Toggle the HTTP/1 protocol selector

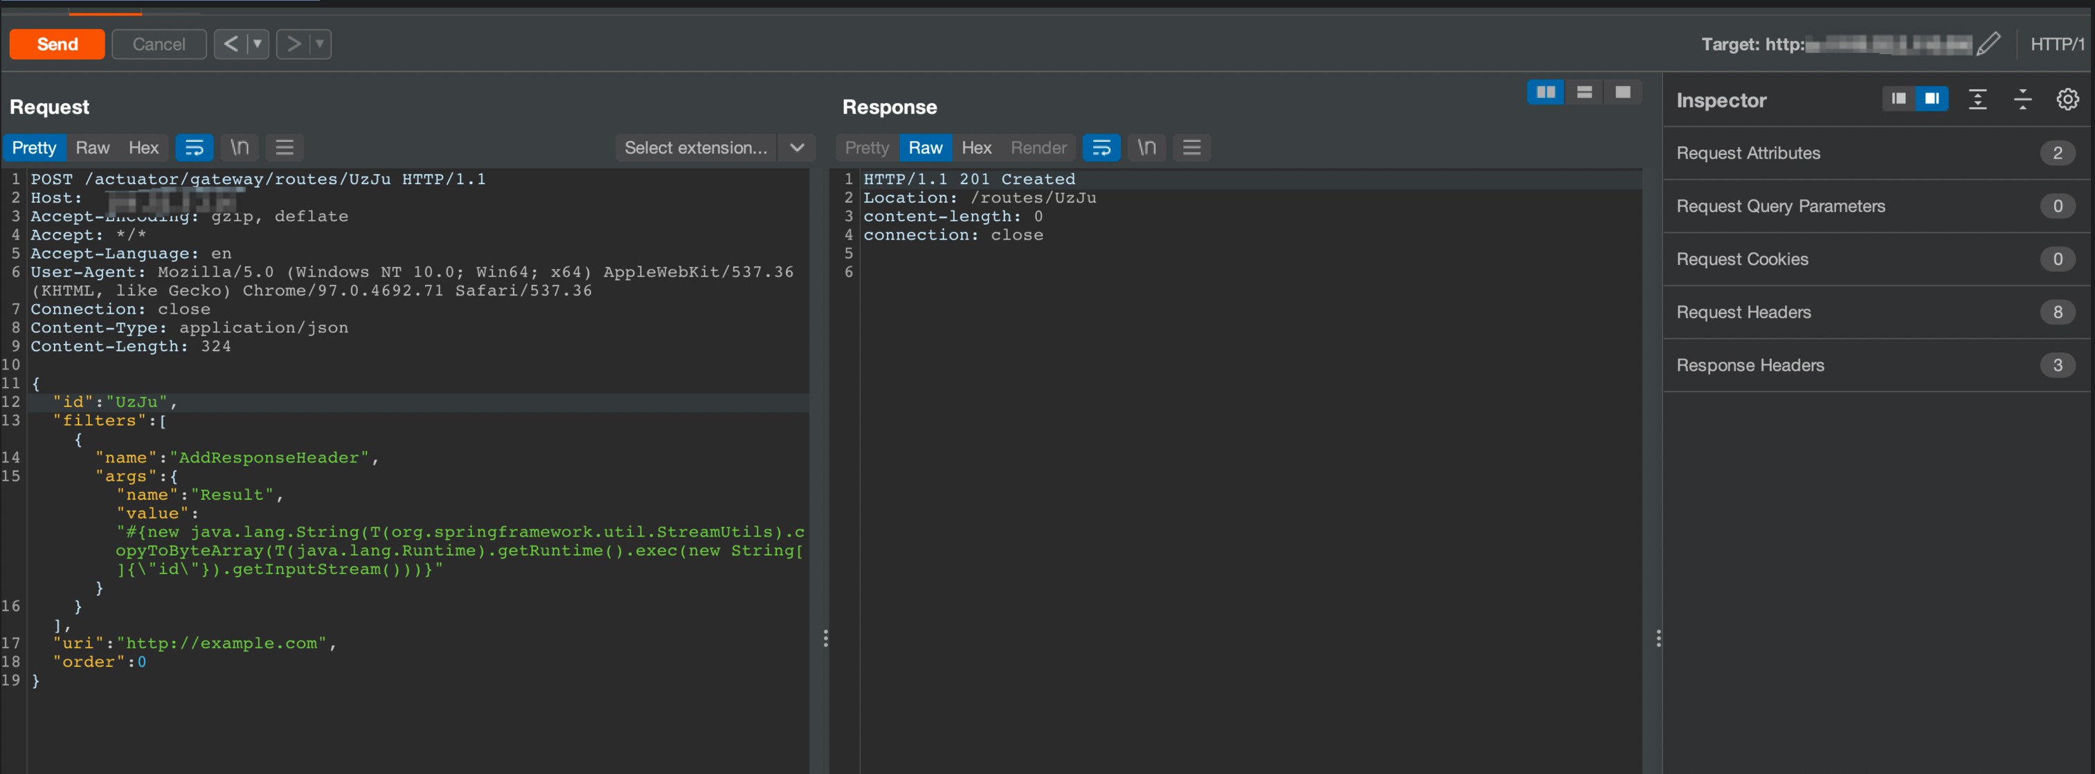[2057, 44]
